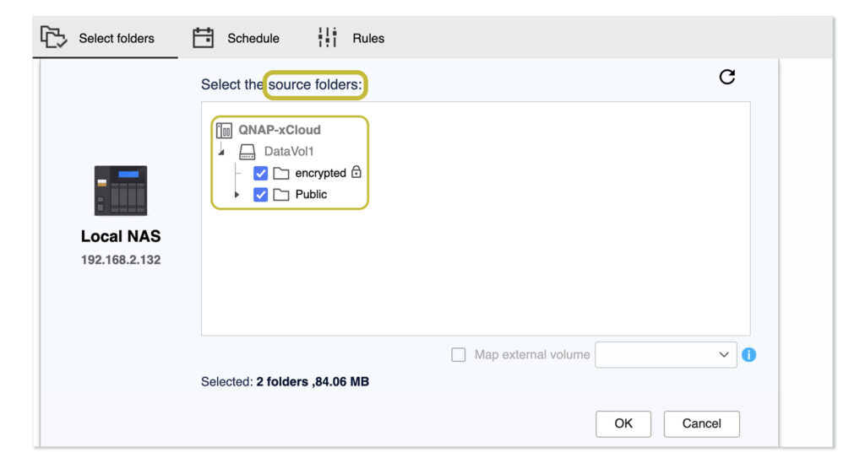Click the blue info icon
Screen dimensions: 865x463
click(748, 355)
